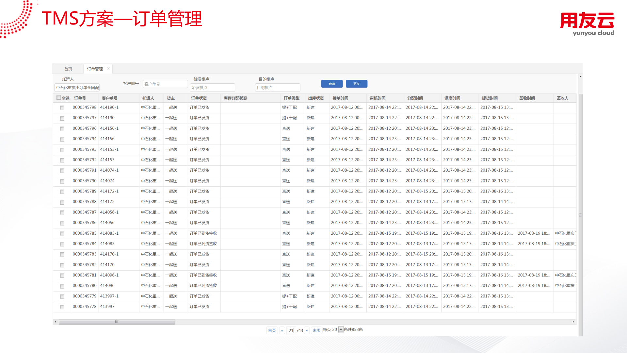Viewport: 627px width, 353px height.
Task: Switch to the 首页 tab
Action: pyautogui.click(x=68, y=69)
